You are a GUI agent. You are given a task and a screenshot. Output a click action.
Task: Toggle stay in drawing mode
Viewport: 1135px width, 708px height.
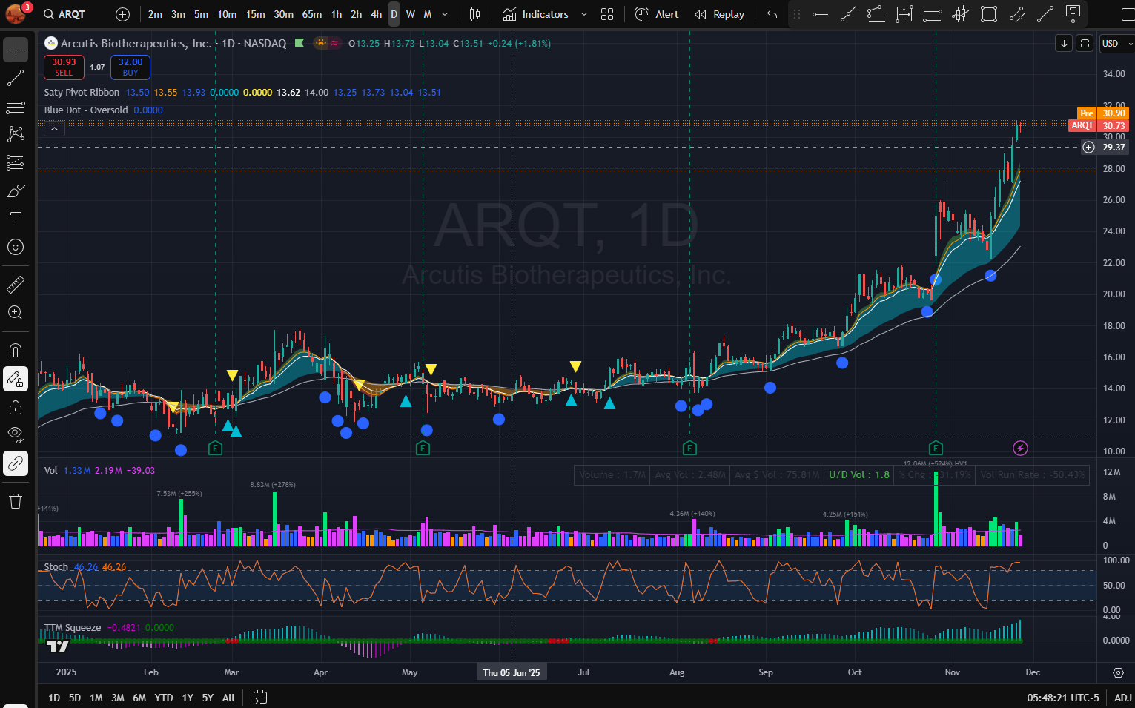click(16, 379)
